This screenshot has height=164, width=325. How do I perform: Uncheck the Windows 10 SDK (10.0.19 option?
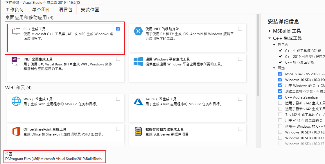pyautogui.click(x=280, y=79)
